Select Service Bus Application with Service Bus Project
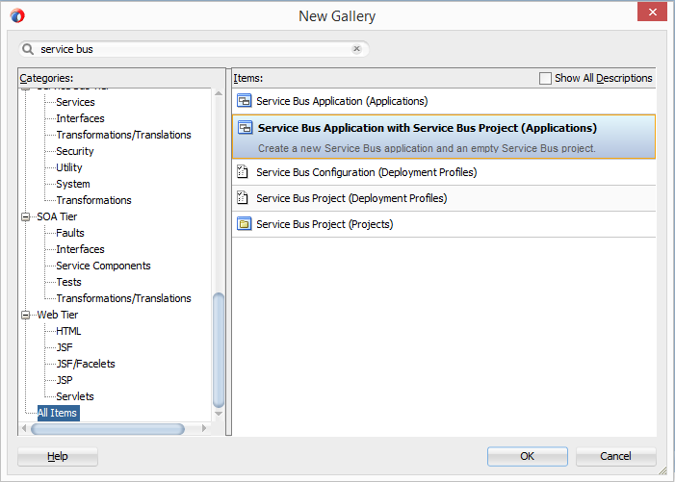Screen dimensions: 675x482 (x=444, y=137)
